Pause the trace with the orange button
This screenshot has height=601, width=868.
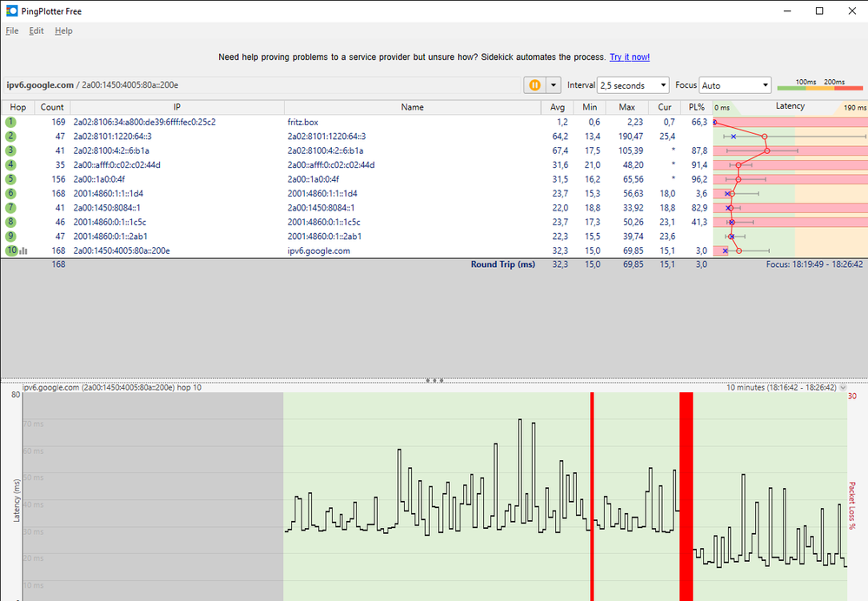(534, 84)
